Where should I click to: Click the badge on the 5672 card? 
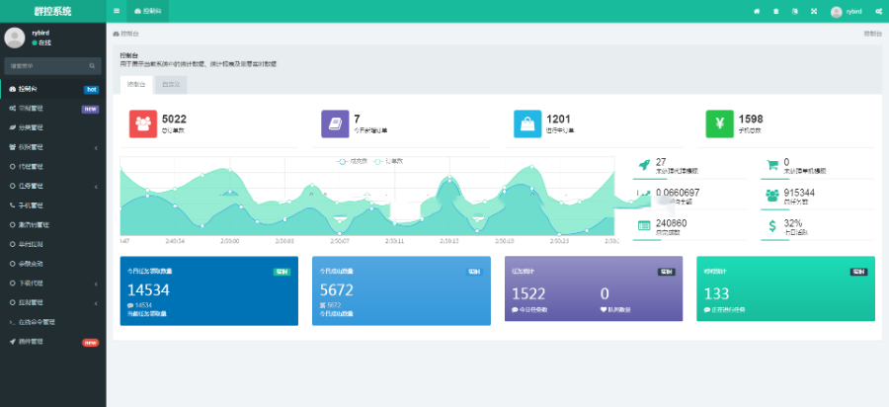click(474, 272)
